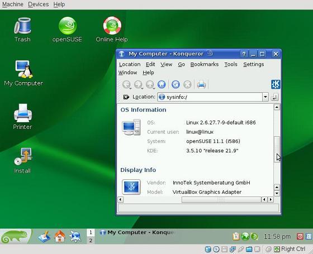Click the vertical scrollbar thumb
Image resolution: width=313 pixels, height=254 pixels.
click(277, 149)
